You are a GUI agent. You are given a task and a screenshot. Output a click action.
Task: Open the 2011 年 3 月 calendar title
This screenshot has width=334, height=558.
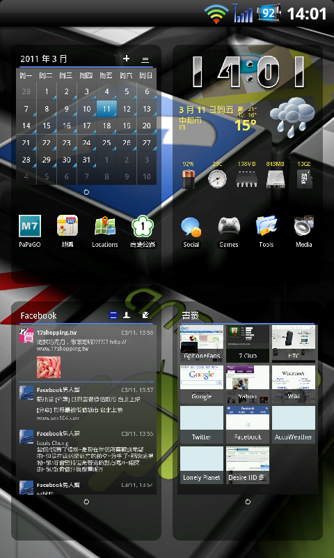click(x=44, y=59)
